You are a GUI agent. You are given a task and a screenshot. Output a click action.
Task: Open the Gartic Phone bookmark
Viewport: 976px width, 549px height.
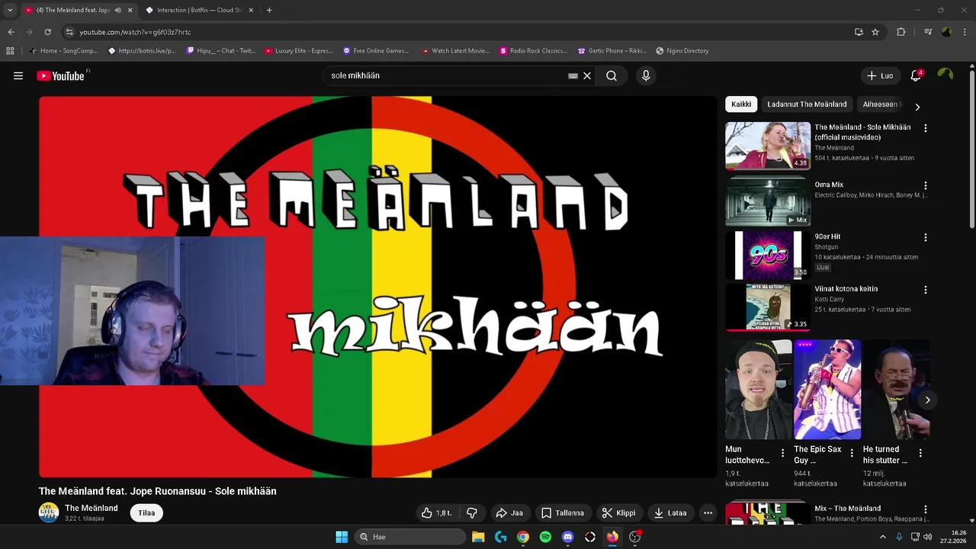coord(612,51)
